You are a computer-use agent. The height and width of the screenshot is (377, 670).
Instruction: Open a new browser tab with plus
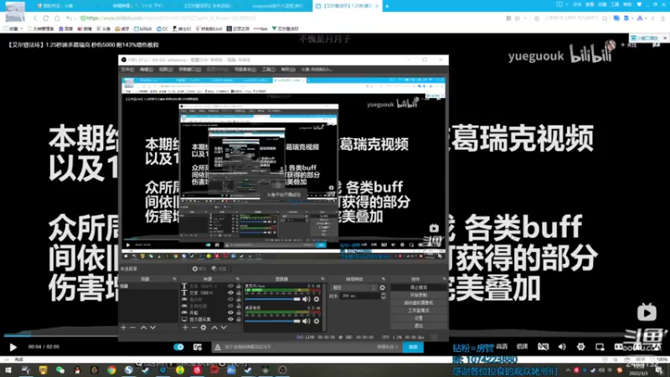pos(387,6)
